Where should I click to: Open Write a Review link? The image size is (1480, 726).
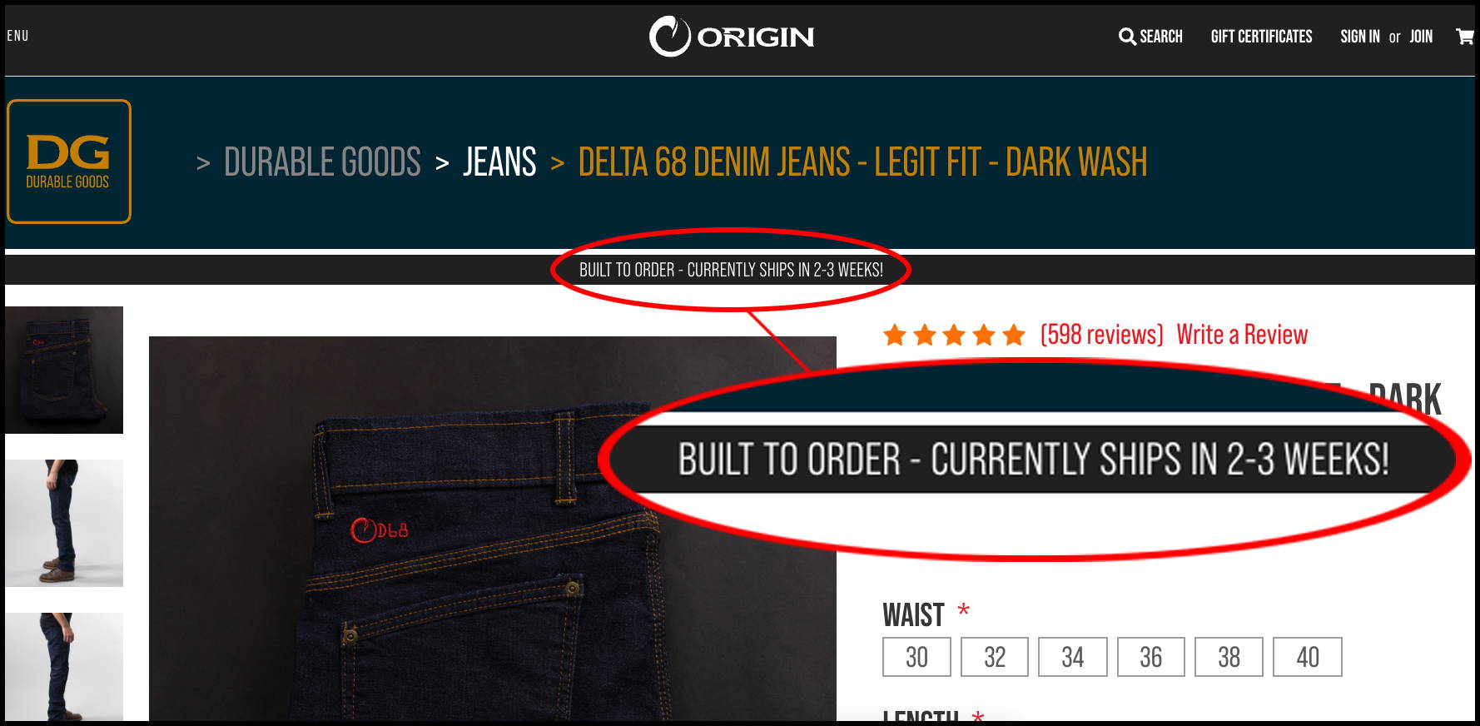point(1242,335)
